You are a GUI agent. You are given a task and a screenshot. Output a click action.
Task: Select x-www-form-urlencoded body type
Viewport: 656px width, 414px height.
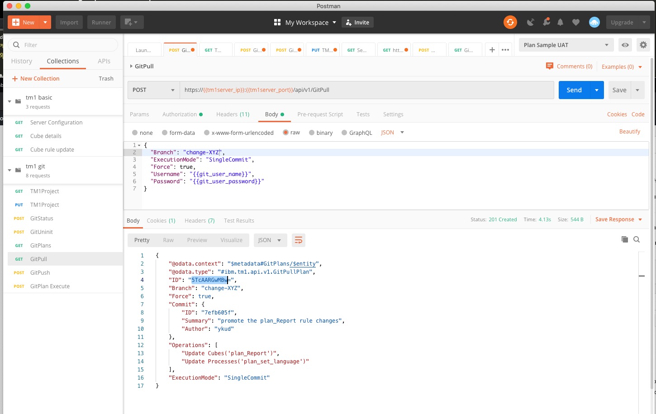click(x=207, y=133)
